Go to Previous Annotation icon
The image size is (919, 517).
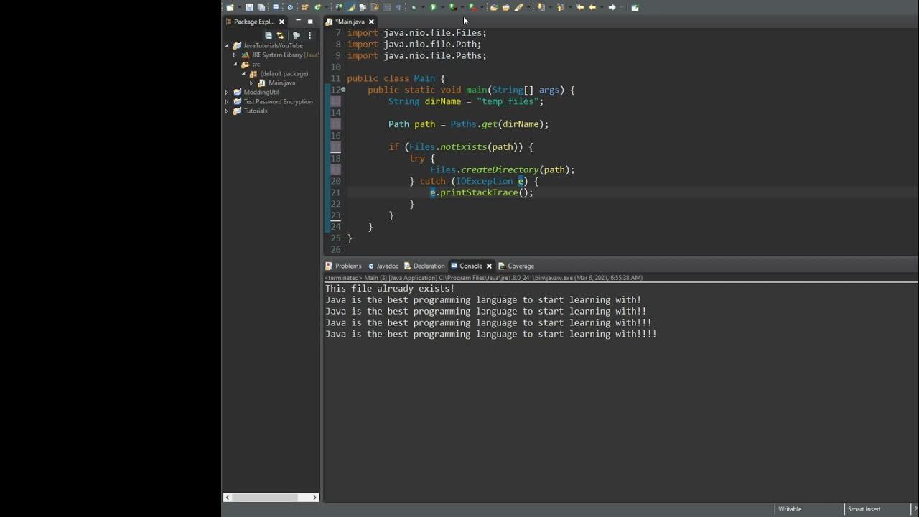pyautogui.click(x=560, y=7)
